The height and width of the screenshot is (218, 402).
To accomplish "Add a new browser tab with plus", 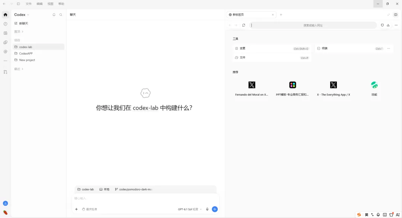I will tap(281, 15).
